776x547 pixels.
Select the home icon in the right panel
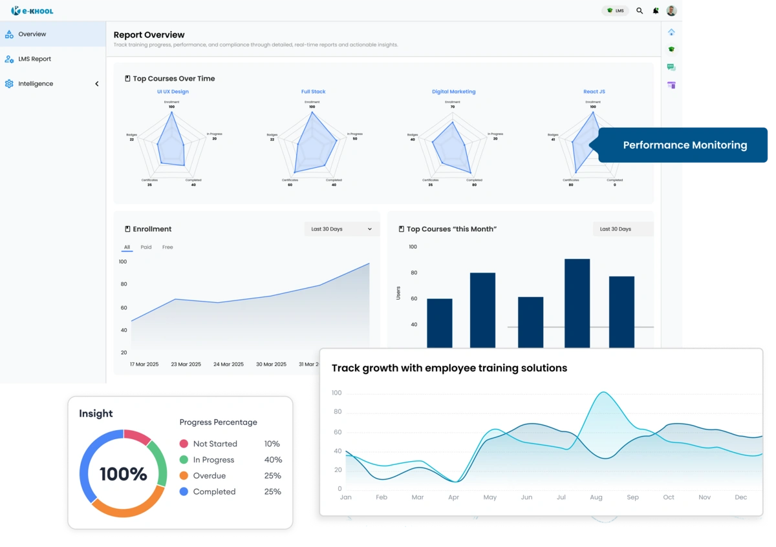coord(671,31)
